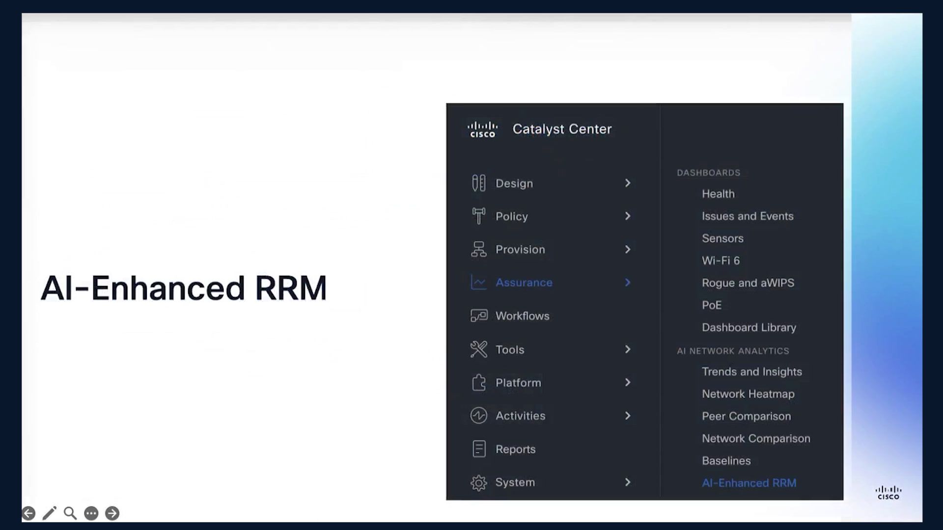943x530 pixels.
Task: Open Network Comparison analytics
Action: (756, 439)
